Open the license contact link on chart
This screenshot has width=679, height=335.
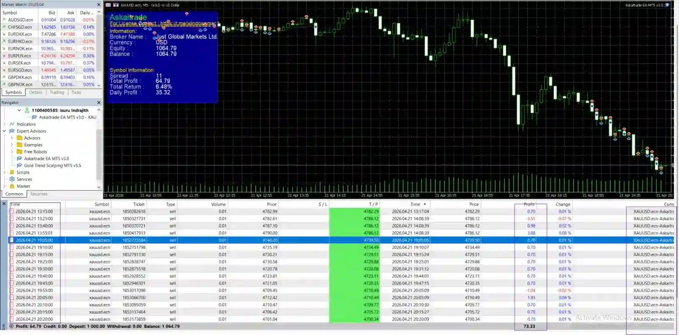pos(163,24)
